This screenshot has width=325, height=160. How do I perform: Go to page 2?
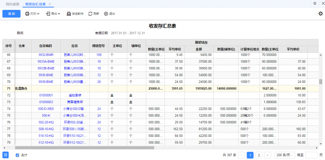259,155
